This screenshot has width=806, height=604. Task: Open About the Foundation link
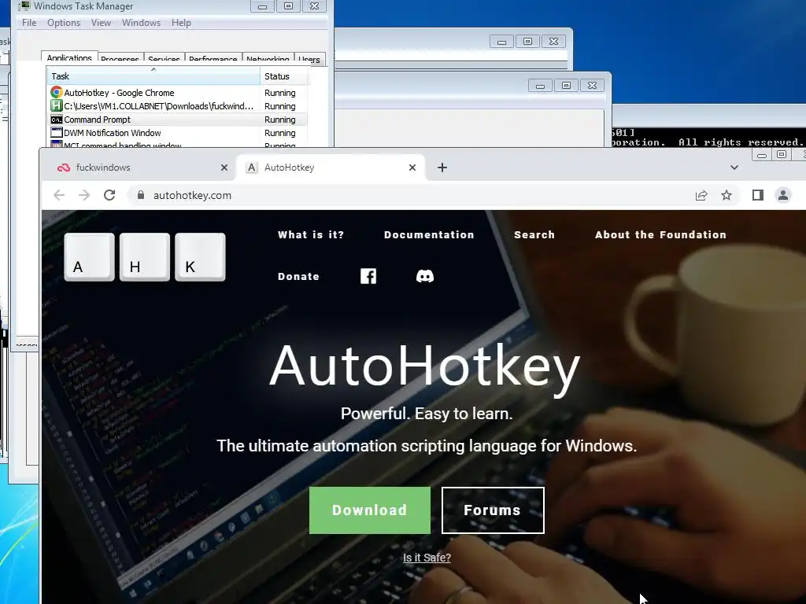660,234
